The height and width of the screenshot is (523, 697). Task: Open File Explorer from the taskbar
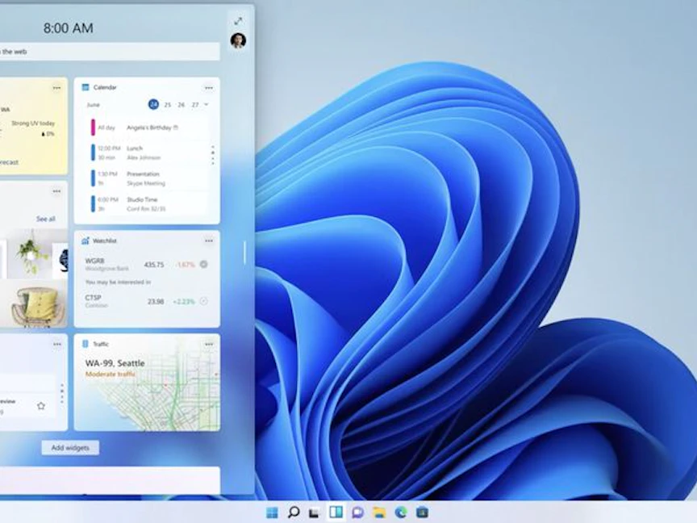pos(379,513)
